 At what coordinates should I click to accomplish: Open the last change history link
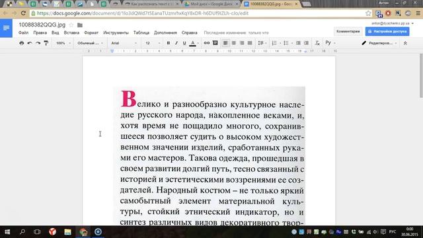[x=237, y=32]
